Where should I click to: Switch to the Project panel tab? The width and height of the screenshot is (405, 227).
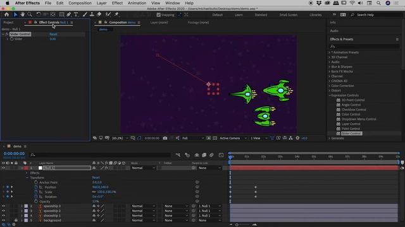(8, 23)
